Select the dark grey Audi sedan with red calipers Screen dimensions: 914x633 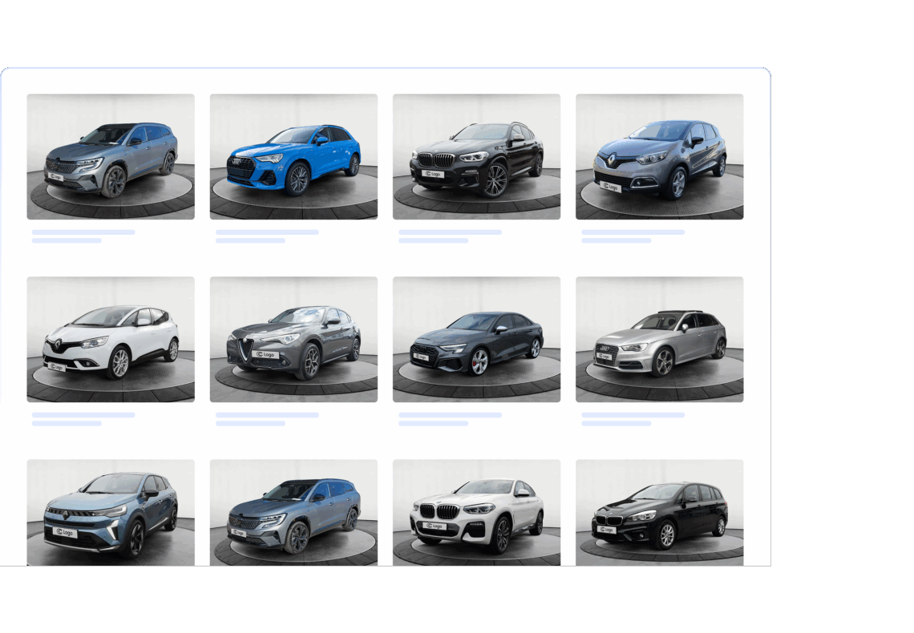click(x=477, y=340)
